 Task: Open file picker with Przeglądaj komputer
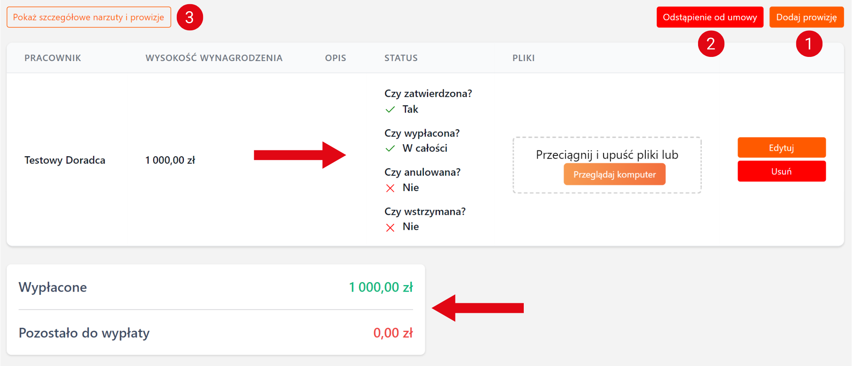pyautogui.click(x=614, y=174)
